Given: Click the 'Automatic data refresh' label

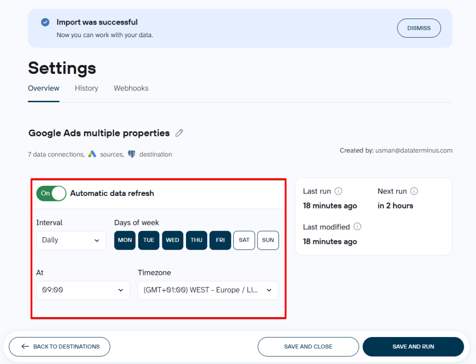Looking at the screenshot, I should tap(112, 193).
